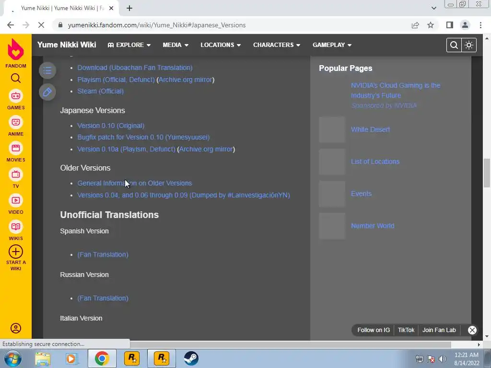The width and height of the screenshot is (491, 368).
Task: Click the Fandom flame logo
Action: [16, 49]
